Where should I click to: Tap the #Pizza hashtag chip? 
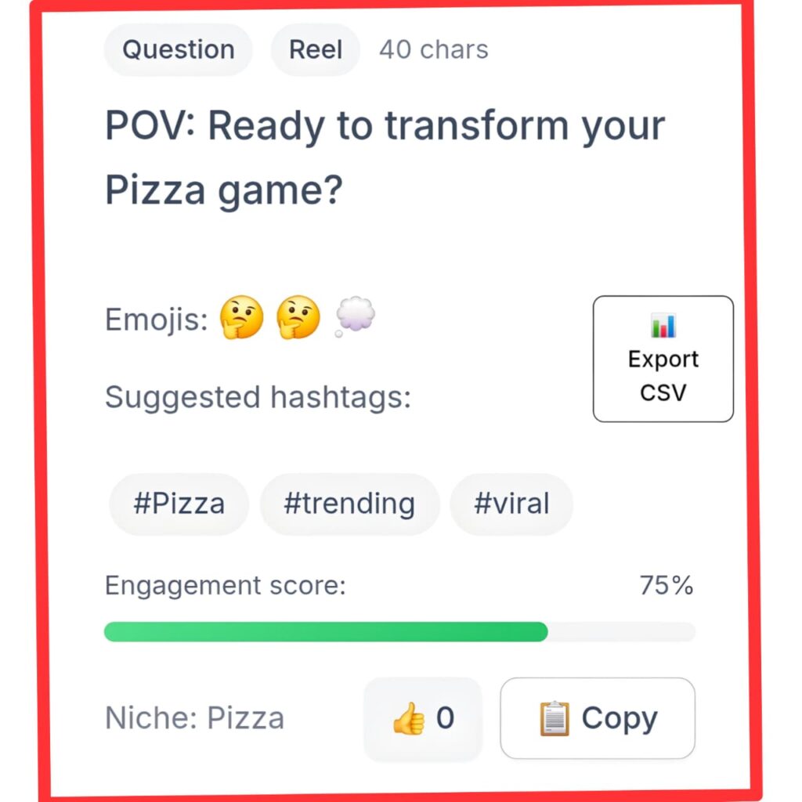coord(179,504)
